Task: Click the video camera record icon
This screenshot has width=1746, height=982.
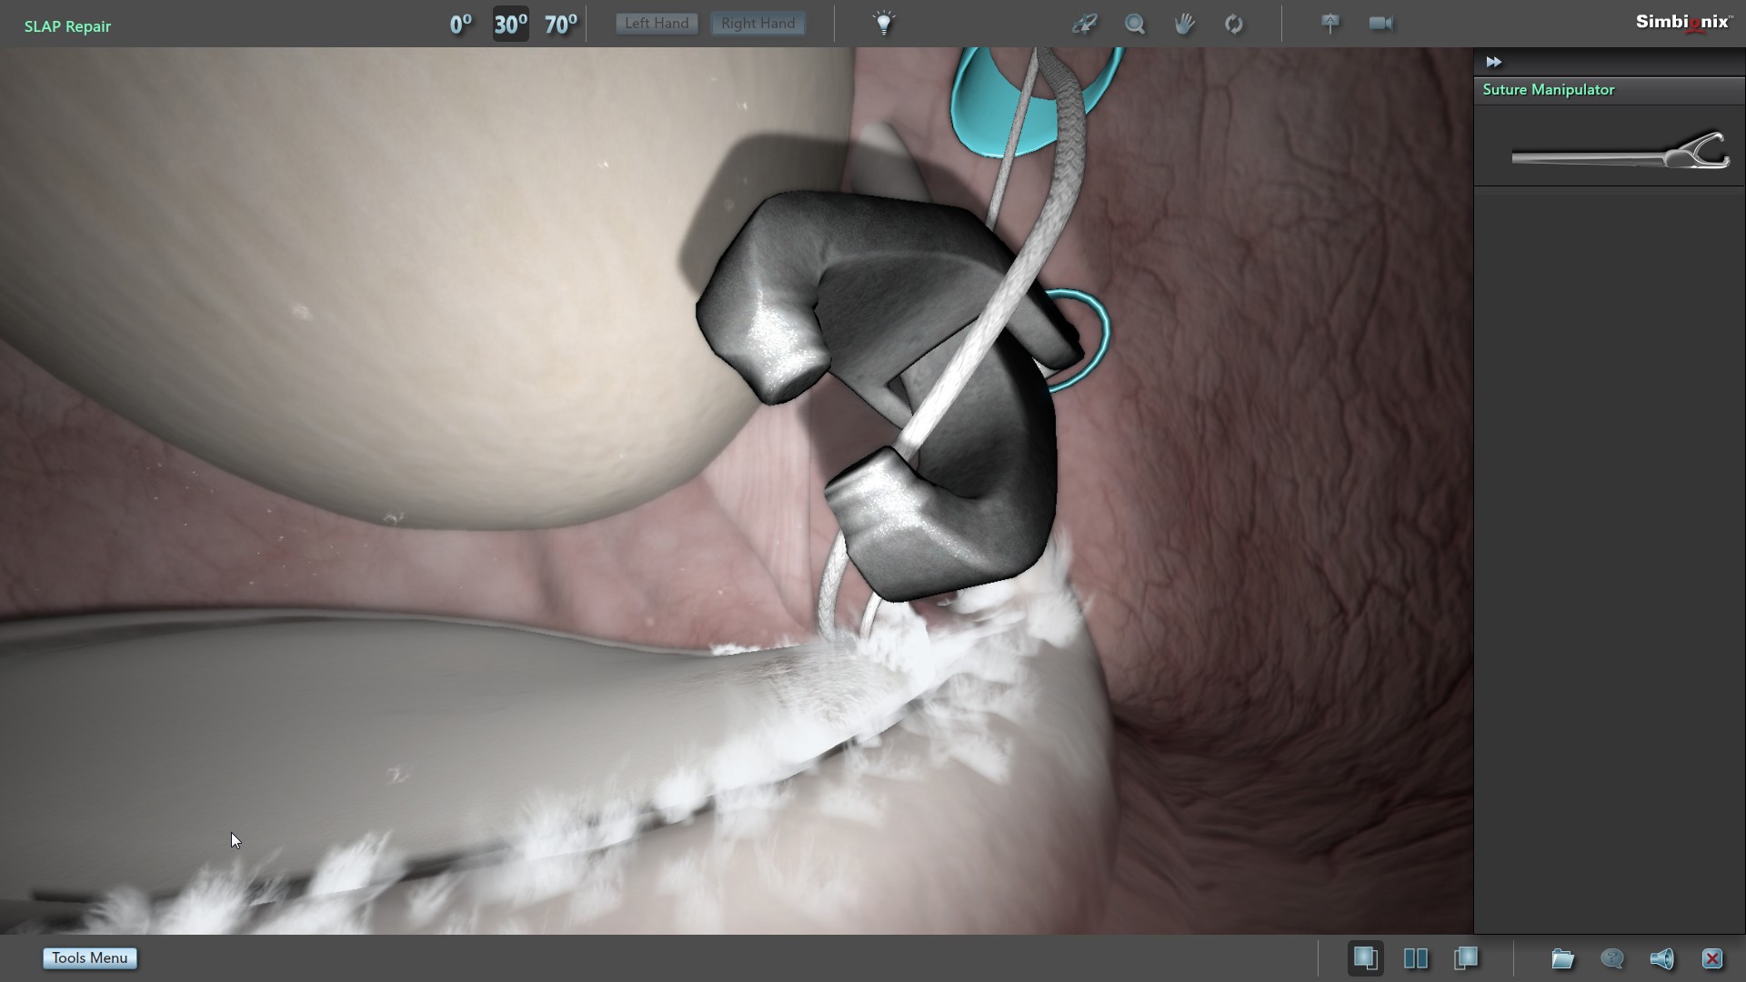Action: (1380, 24)
